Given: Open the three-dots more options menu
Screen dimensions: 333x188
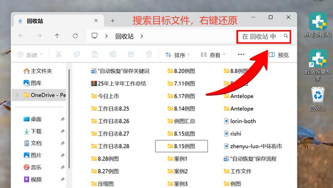Looking at the screenshot, I should click(x=241, y=55).
